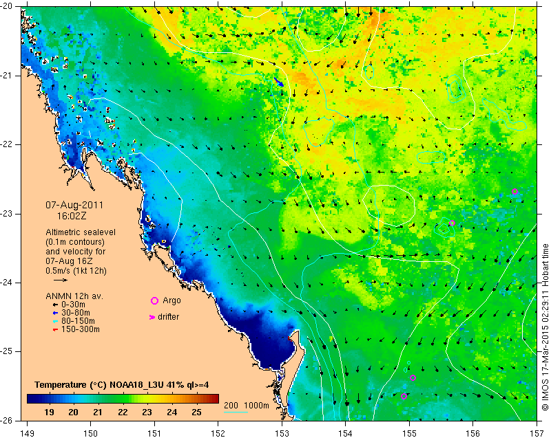Click the red ANMN marker near 153.1E 24.8S
Image resolution: width=551 pixels, height=440 pixels.
click(289, 338)
